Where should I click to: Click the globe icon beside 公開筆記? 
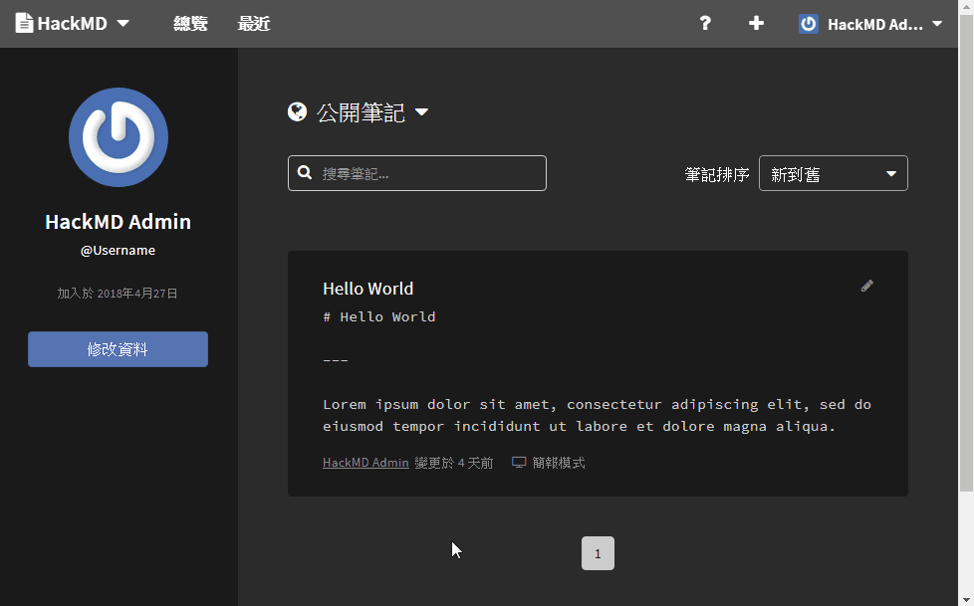pyautogui.click(x=297, y=111)
